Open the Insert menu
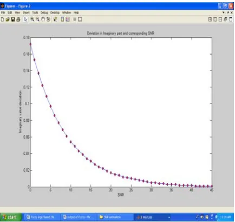 pyautogui.click(x=26, y=12)
